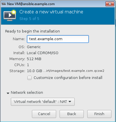The image size is (116, 122).
Task: Click the 'Create a new virtual machine' heading
Action: point(51,12)
